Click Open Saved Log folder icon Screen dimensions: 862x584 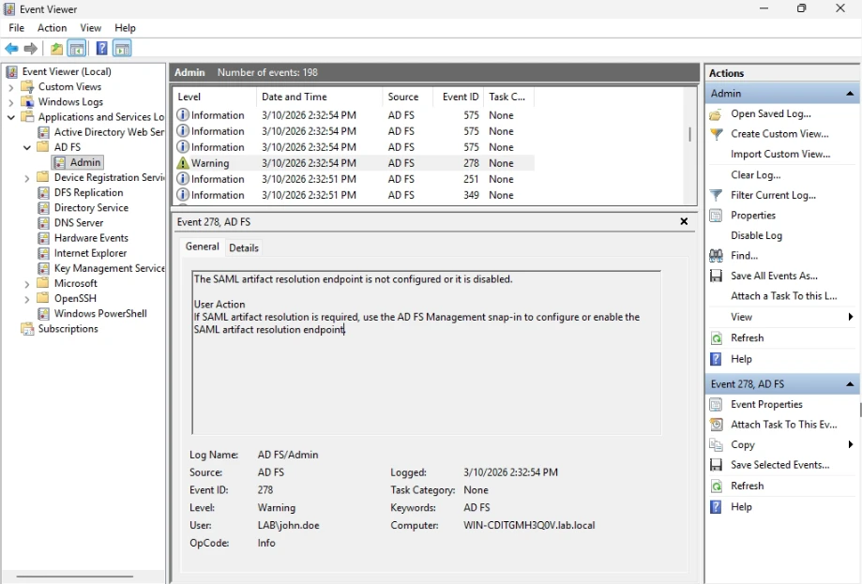click(x=716, y=114)
